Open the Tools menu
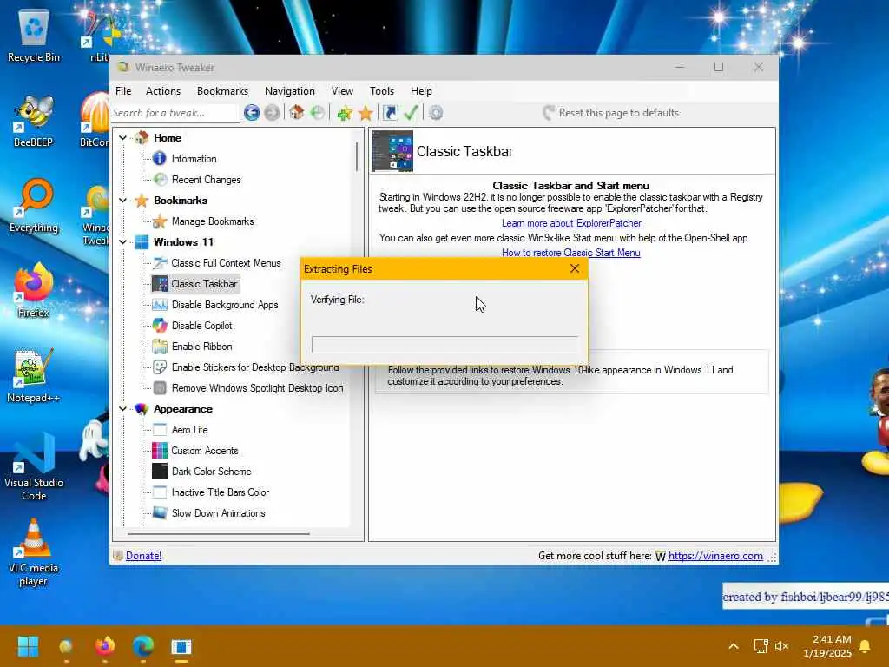The height and width of the screenshot is (667, 889). coord(382,91)
